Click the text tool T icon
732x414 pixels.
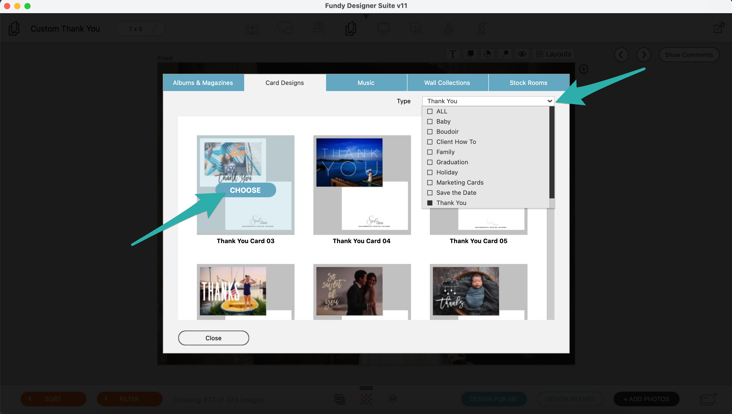[x=452, y=54]
